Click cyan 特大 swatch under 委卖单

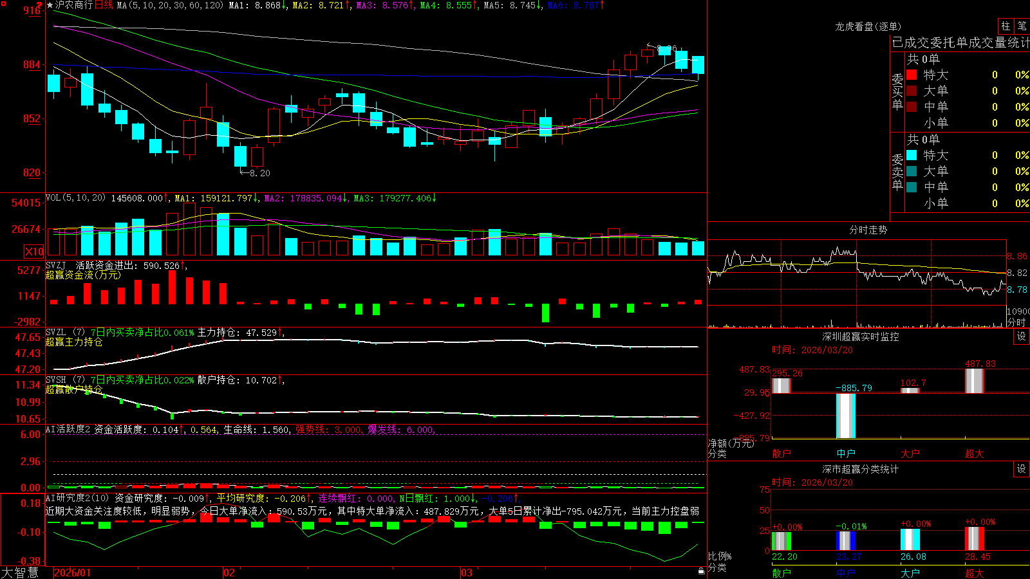(912, 155)
